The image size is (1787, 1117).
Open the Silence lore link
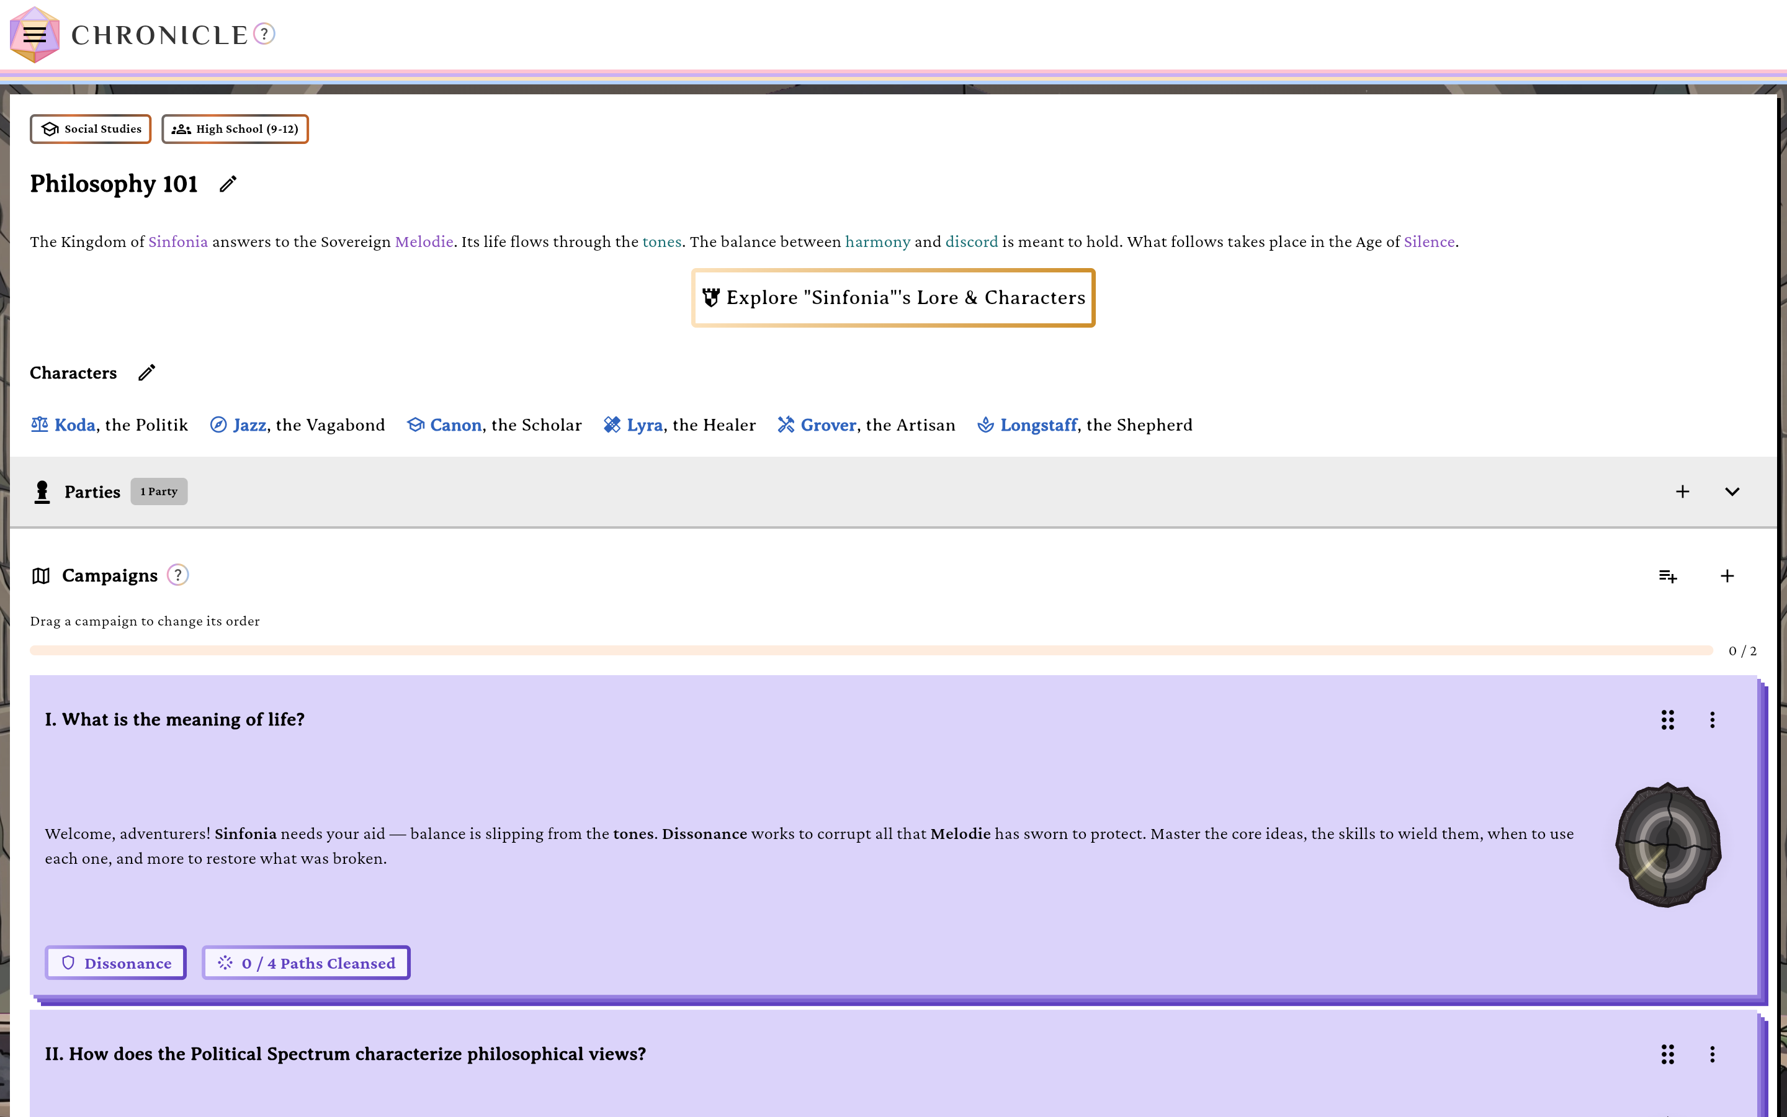(x=1428, y=241)
